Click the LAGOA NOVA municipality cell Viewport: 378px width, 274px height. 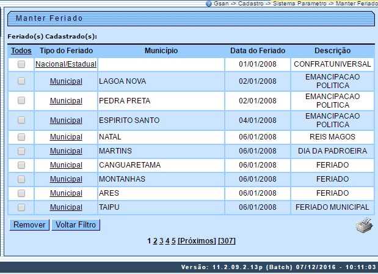click(161, 81)
